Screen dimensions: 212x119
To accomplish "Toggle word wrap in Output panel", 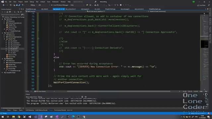I will click(85, 97).
